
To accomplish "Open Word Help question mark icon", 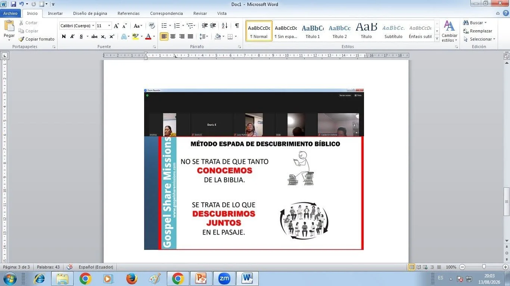I will point(506,13).
